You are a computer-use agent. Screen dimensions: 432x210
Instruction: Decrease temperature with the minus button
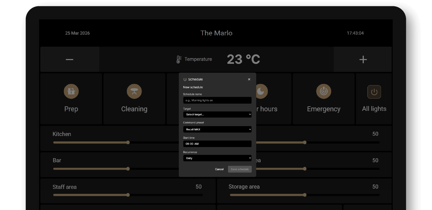pos(70,59)
